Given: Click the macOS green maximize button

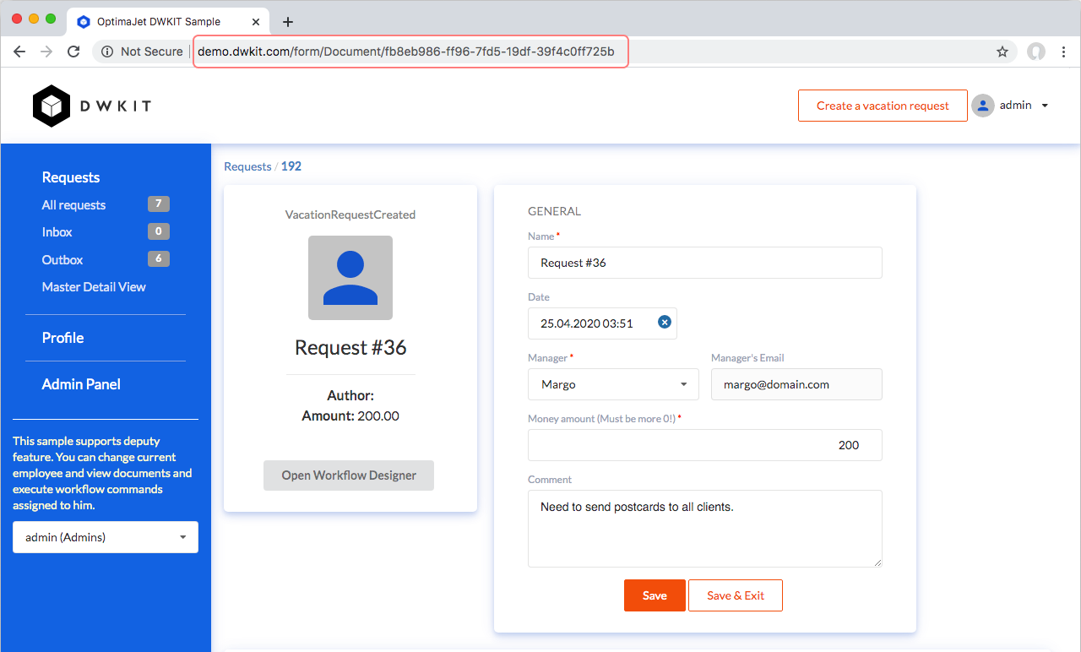Looking at the screenshot, I should click(51, 19).
